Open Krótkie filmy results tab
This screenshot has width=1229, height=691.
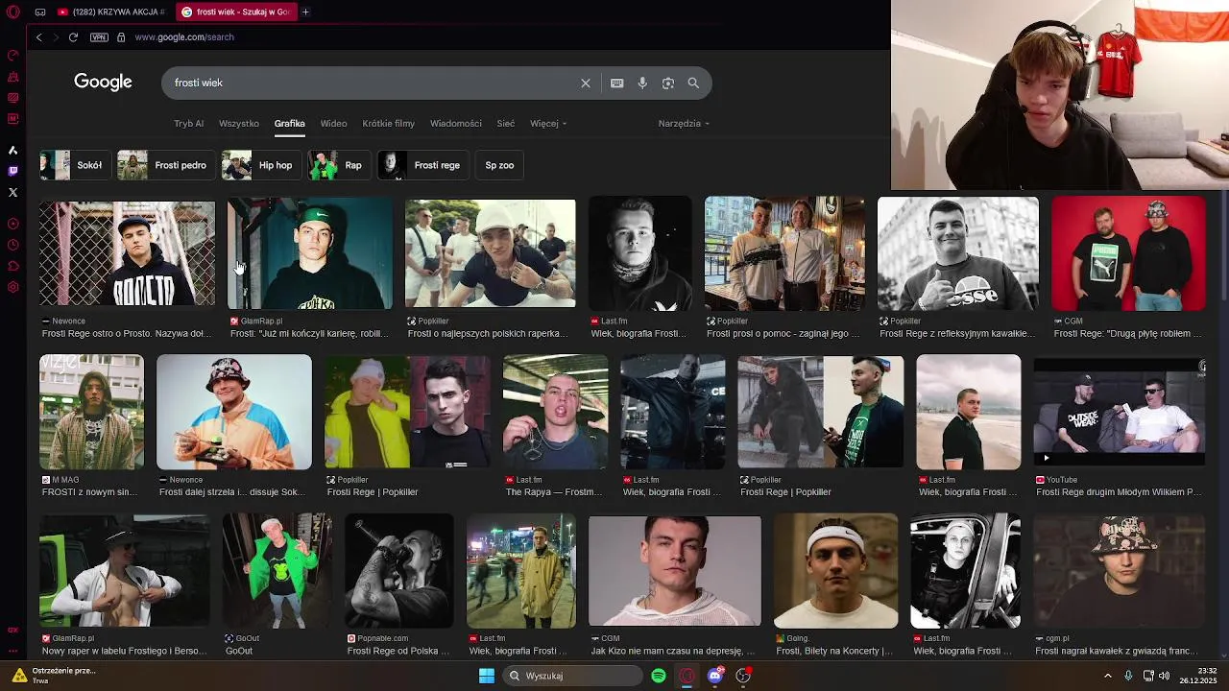388,124
